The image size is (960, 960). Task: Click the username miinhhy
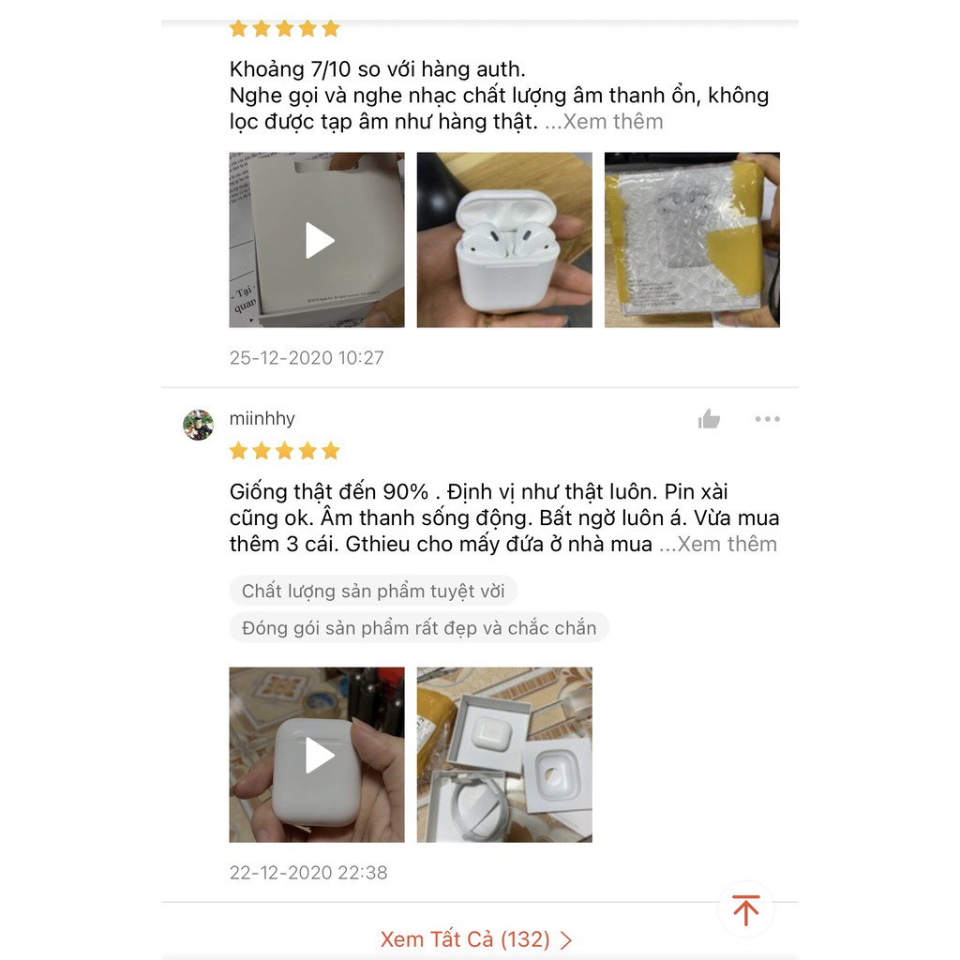(x=262, y=418)
